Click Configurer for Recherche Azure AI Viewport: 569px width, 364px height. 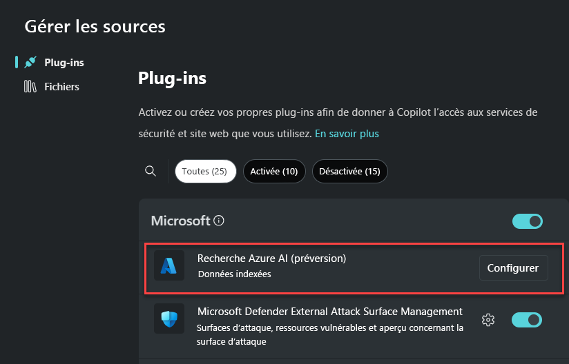pyautogui.click(x=513, y=268)
